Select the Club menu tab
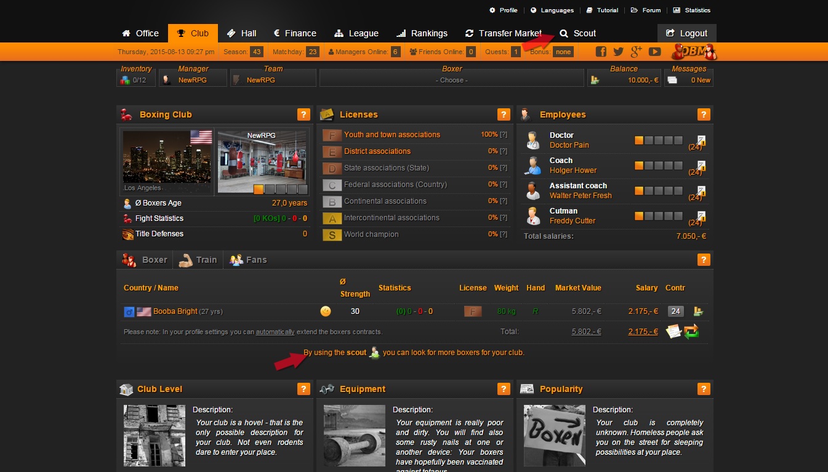The image size is (828, 472). (x=193, y=33)
